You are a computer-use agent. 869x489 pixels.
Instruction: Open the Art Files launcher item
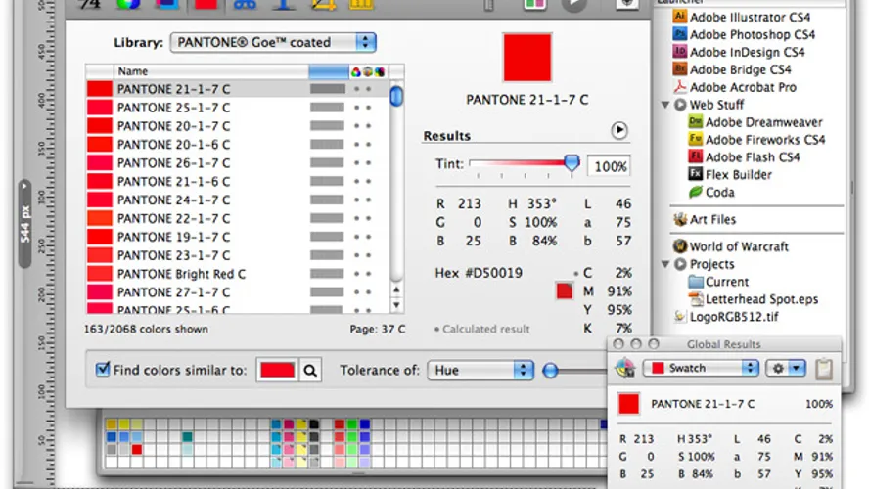[705, 220]
